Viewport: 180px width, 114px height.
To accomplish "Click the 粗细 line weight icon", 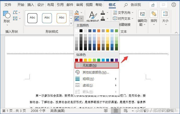I will 77,79.
